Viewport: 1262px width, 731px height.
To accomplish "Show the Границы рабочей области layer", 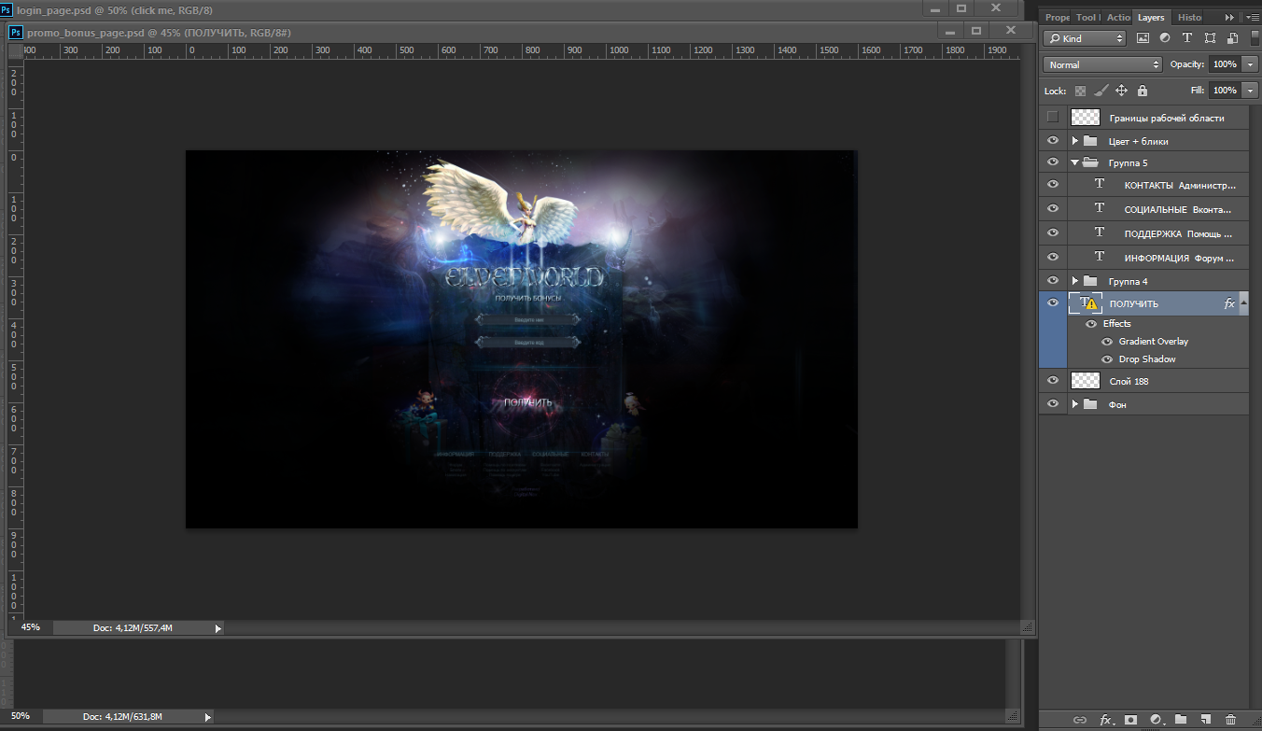I will coord(1053,118).
